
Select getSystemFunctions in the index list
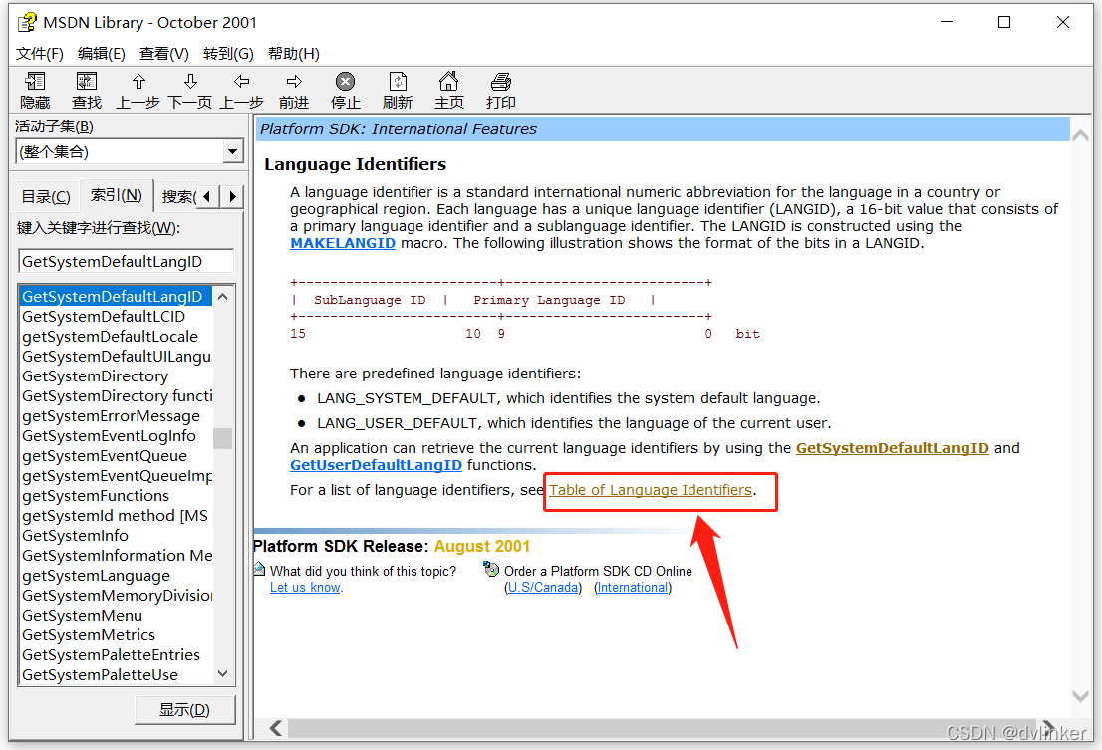pos(116,496)
